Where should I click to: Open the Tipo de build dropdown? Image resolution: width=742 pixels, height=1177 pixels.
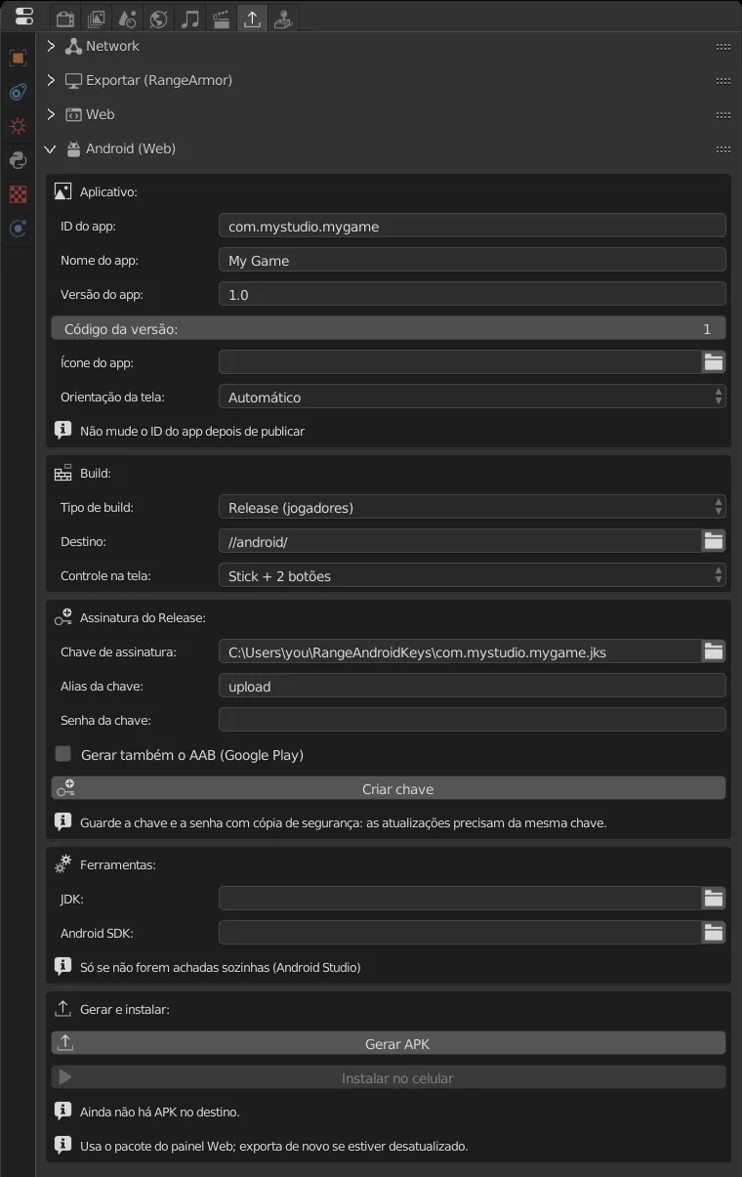click(473, 507)
